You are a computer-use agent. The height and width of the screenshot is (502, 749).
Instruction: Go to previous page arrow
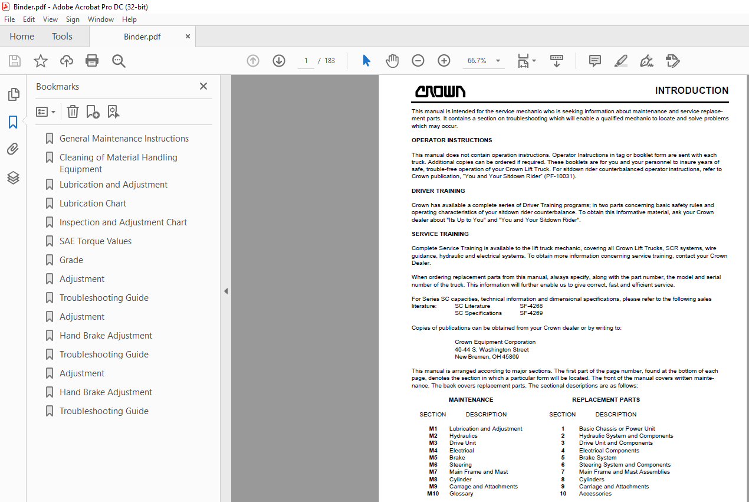(253, 61)
